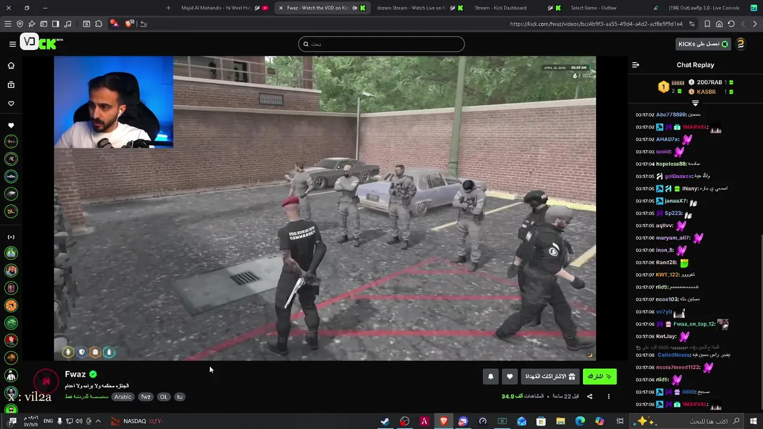Click the Gift Subscriptions button
The height and width of the screenshot is (429, 763).
tap(550, 377)
